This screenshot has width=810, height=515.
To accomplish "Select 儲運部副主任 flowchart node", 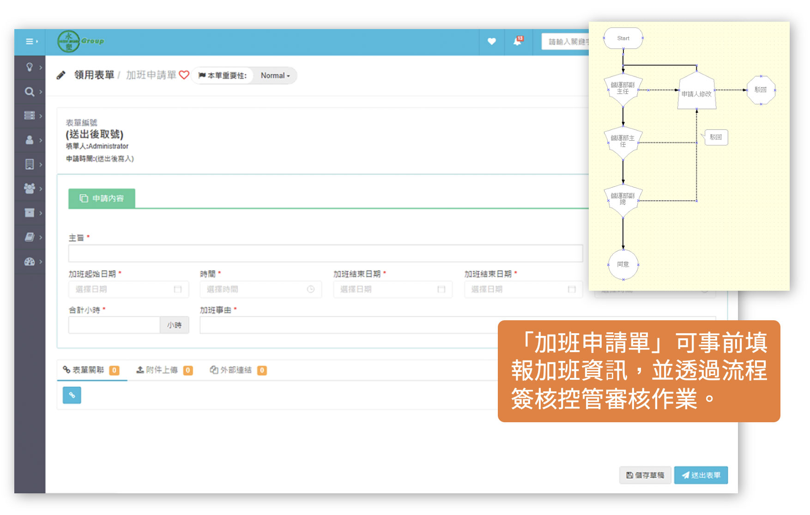I will point(623,89).
